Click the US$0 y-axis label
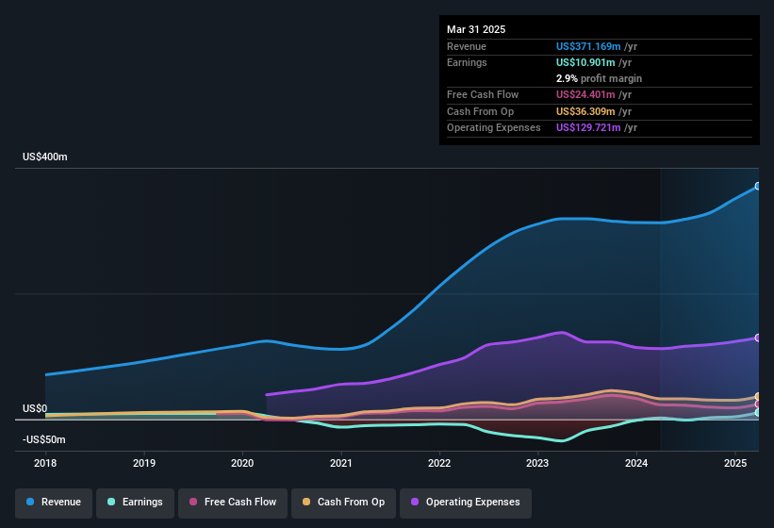 tap(35, 408)
